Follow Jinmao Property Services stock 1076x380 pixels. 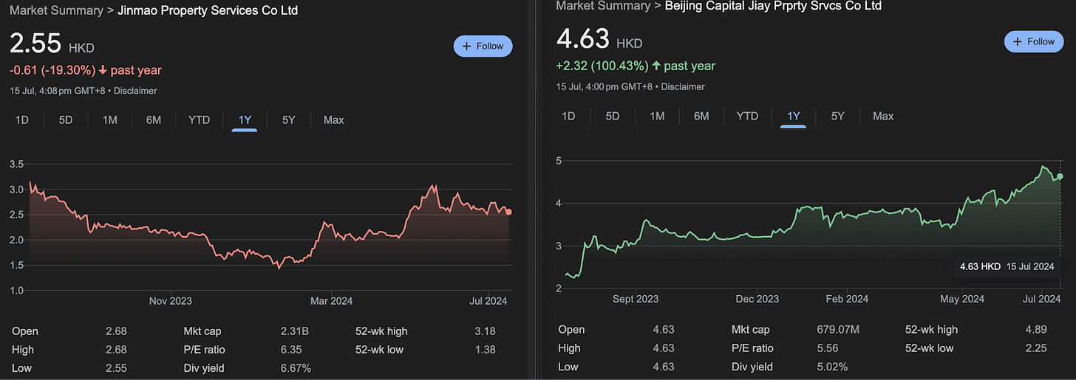pyautogui.click(x=483, y=46)
